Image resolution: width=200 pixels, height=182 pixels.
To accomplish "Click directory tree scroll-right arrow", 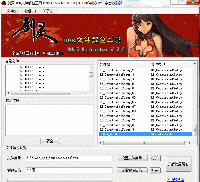I will tap(86, 93).
